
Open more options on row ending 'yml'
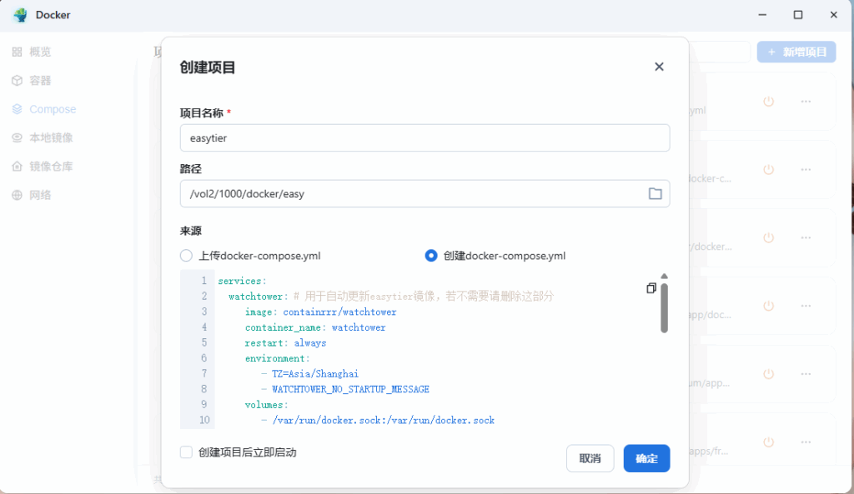[x=806, y=101]
